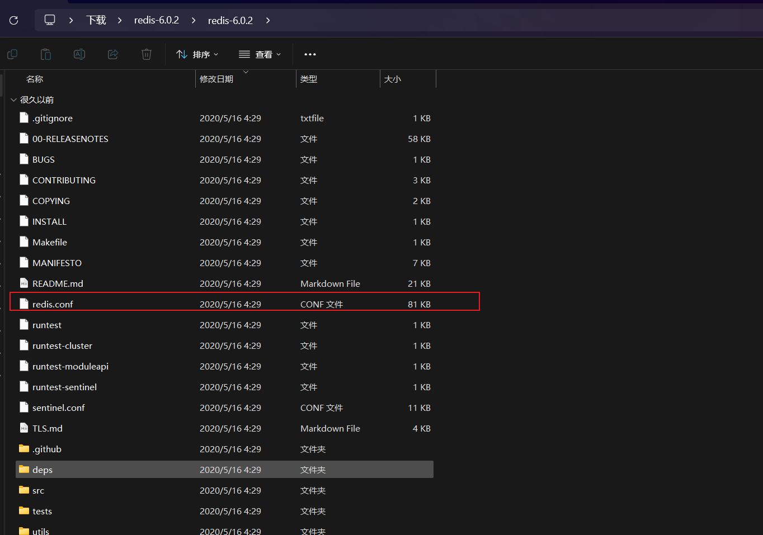Click the 58 KB size value
The image size is (763, 535).
tap(419, 139)
